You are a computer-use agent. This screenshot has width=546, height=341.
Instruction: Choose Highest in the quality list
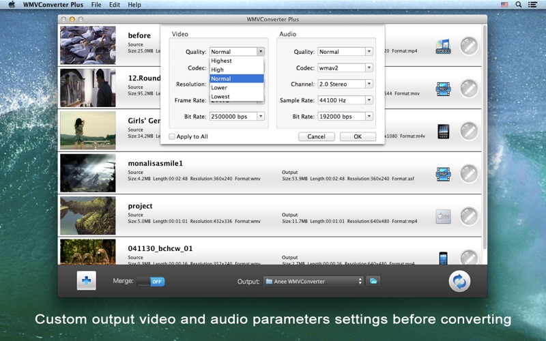pyautogui.click(x=236, y=61)
